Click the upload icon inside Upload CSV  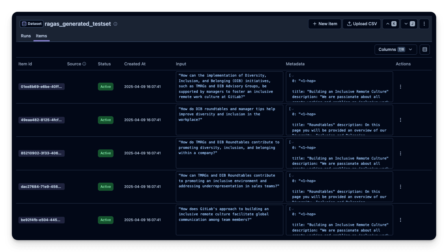pos(350,24)
